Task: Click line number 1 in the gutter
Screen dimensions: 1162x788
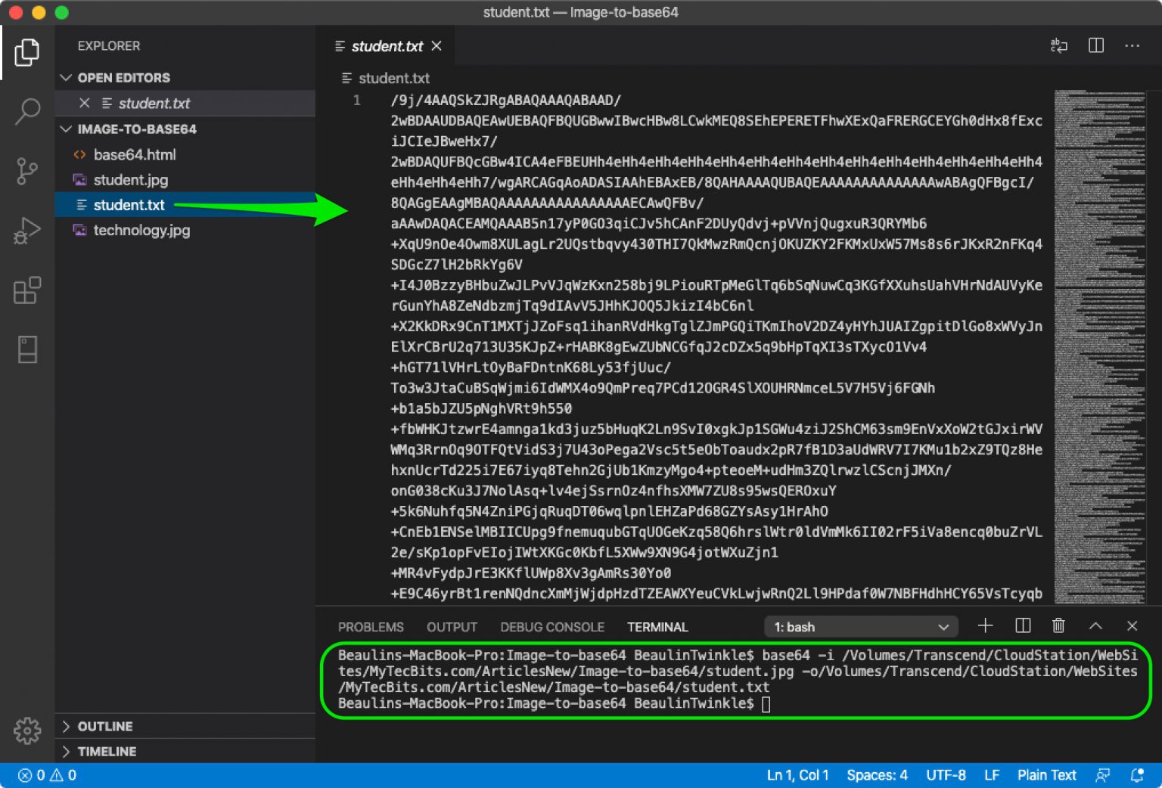Action: point(356,100)
